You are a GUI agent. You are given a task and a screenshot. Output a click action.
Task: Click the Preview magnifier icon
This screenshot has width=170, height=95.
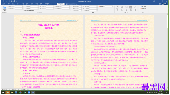pos(117,7)
